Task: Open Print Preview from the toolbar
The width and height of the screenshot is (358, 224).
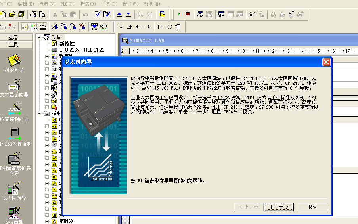Action: [42, 15]
